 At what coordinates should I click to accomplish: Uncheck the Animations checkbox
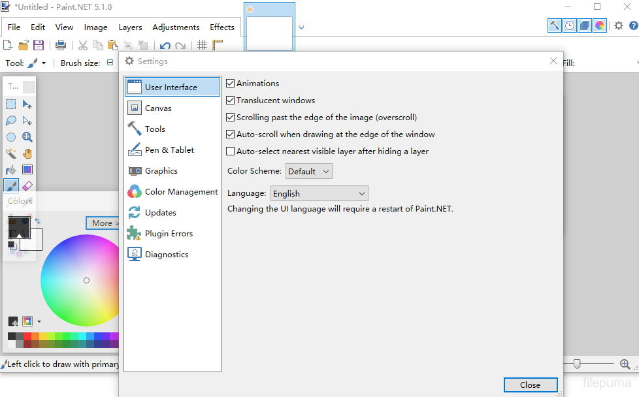click(230, 84)
